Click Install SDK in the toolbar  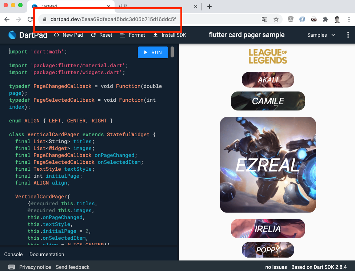click(169, 35)
